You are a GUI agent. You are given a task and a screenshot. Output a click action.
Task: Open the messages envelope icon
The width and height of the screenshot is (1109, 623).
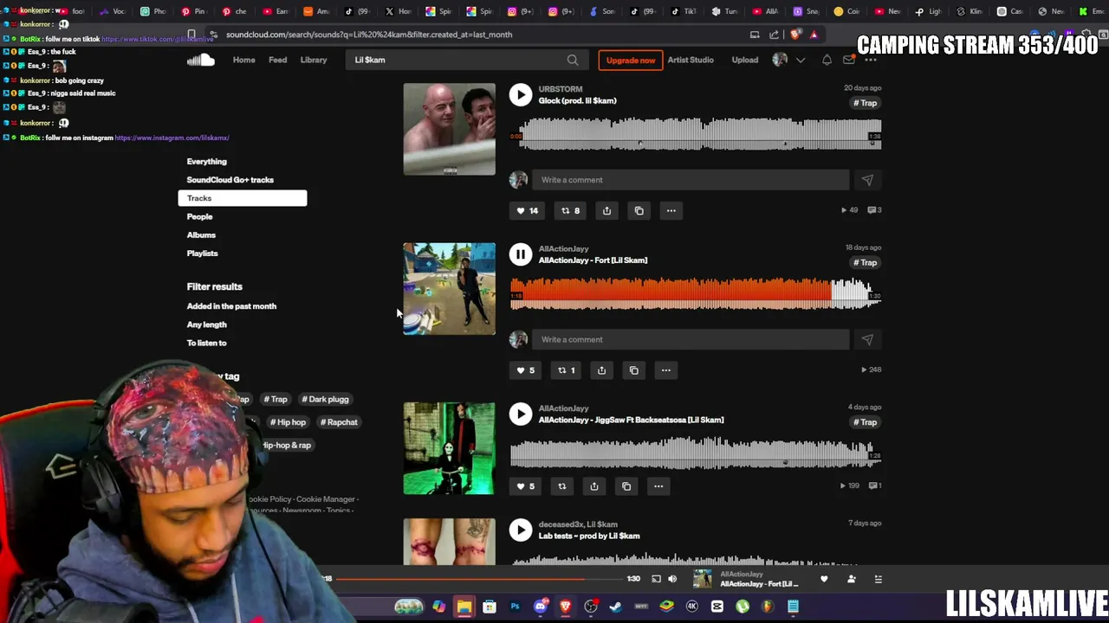click(x=849, y=60)
